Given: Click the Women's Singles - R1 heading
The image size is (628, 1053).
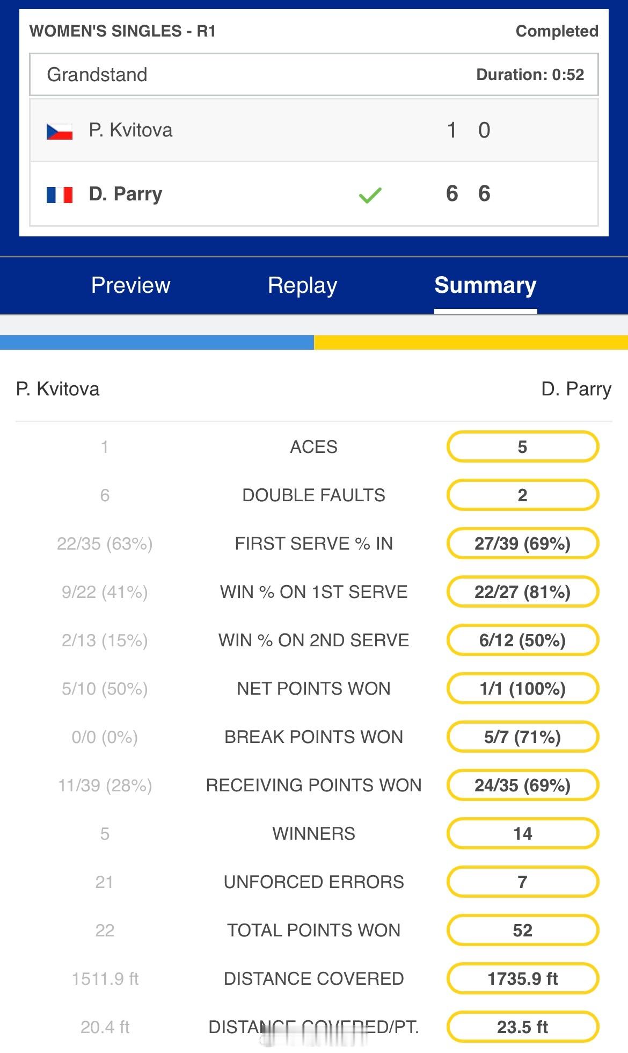Looking at the screenshot, I should coord(123,31).
